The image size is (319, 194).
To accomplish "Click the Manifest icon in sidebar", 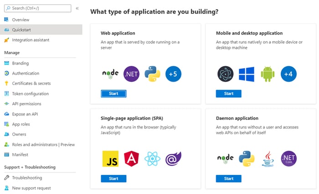I will click(x=6, y=154).
